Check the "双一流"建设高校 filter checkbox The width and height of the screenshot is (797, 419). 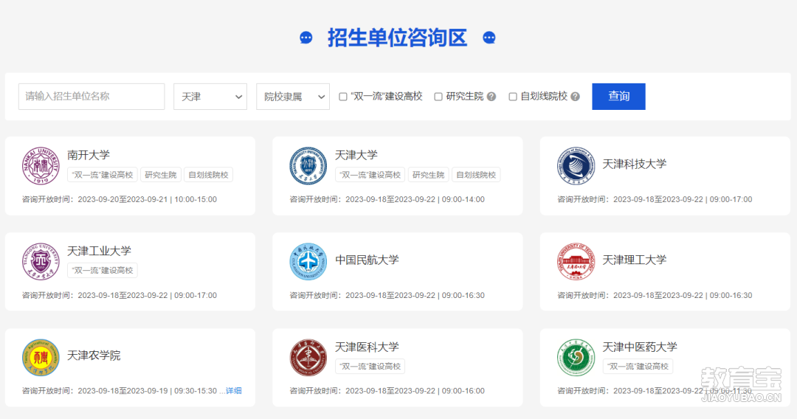tap(343, 97)
